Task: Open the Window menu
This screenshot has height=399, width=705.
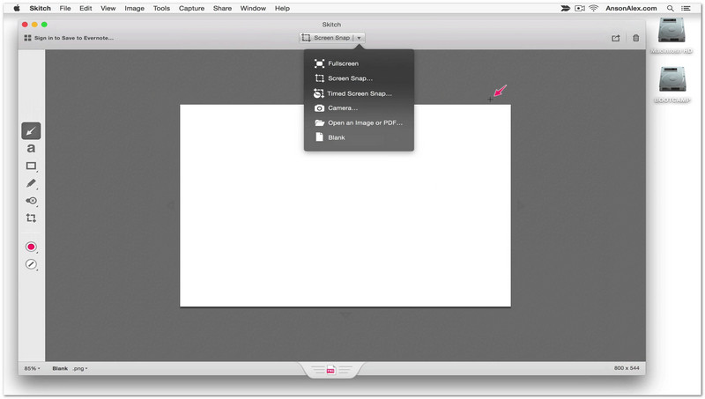Action: (x=253, y=8)
